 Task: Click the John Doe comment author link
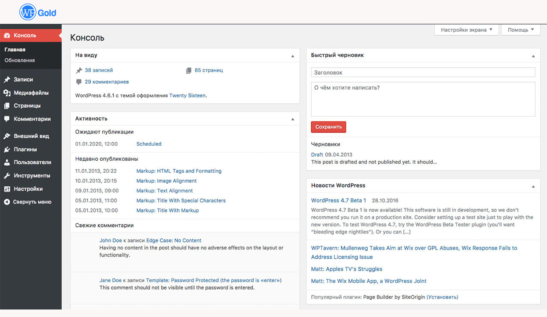click(111, 241)
